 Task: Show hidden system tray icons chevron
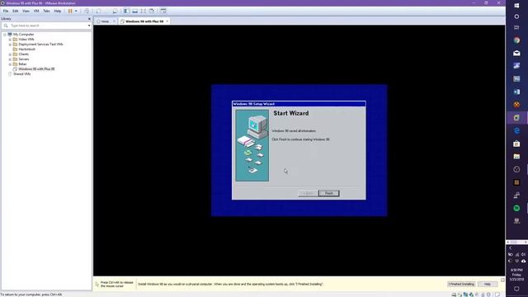(x=511, y=247)
